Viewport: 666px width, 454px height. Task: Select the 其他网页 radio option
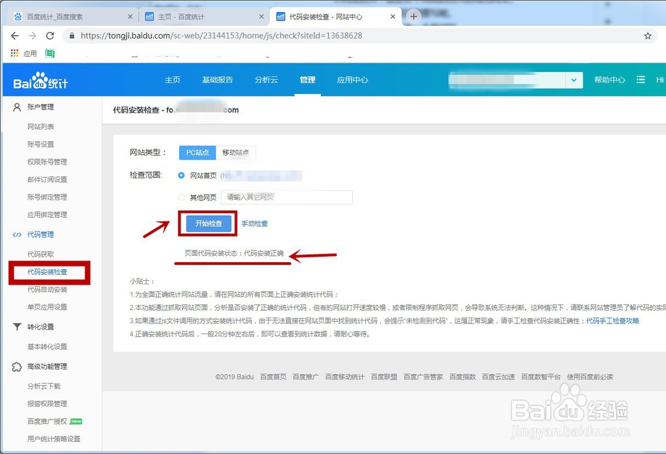(182, 197)
